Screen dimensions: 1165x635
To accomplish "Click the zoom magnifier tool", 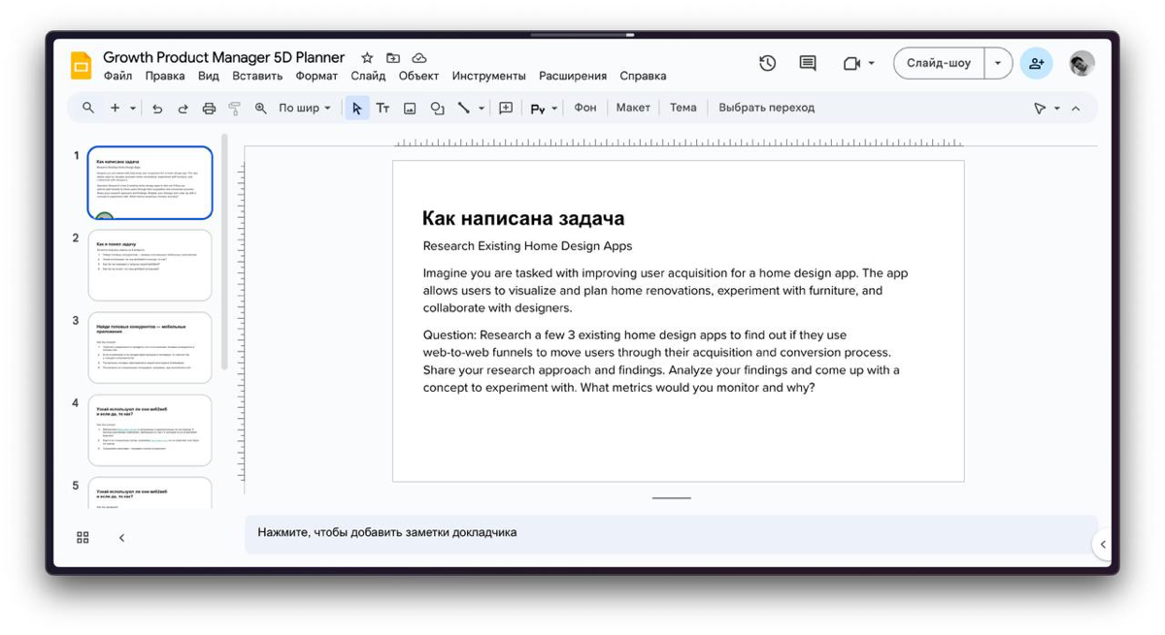I will point(260,109).
